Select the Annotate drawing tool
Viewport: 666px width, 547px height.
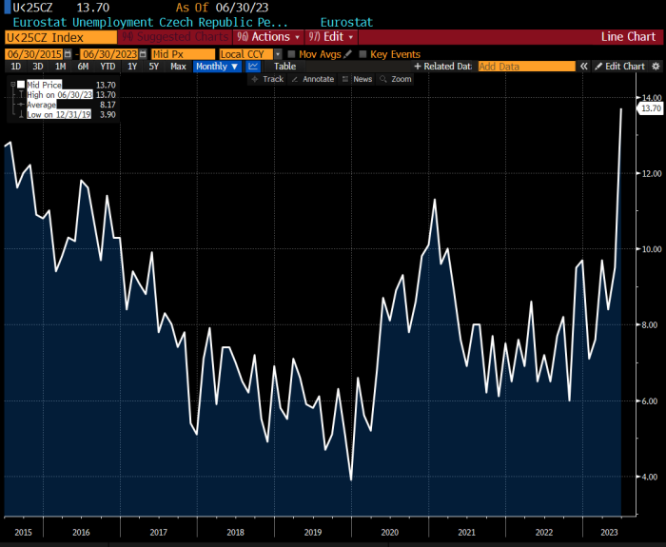313,79
